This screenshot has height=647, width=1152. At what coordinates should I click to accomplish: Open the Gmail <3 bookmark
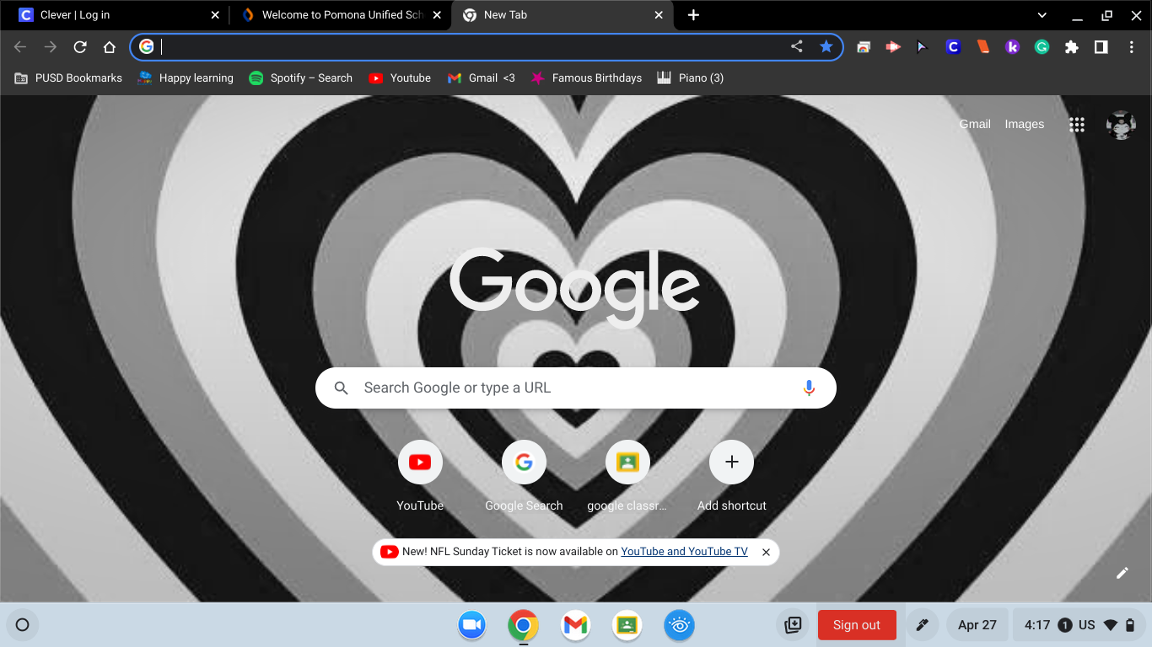[481, 78]
